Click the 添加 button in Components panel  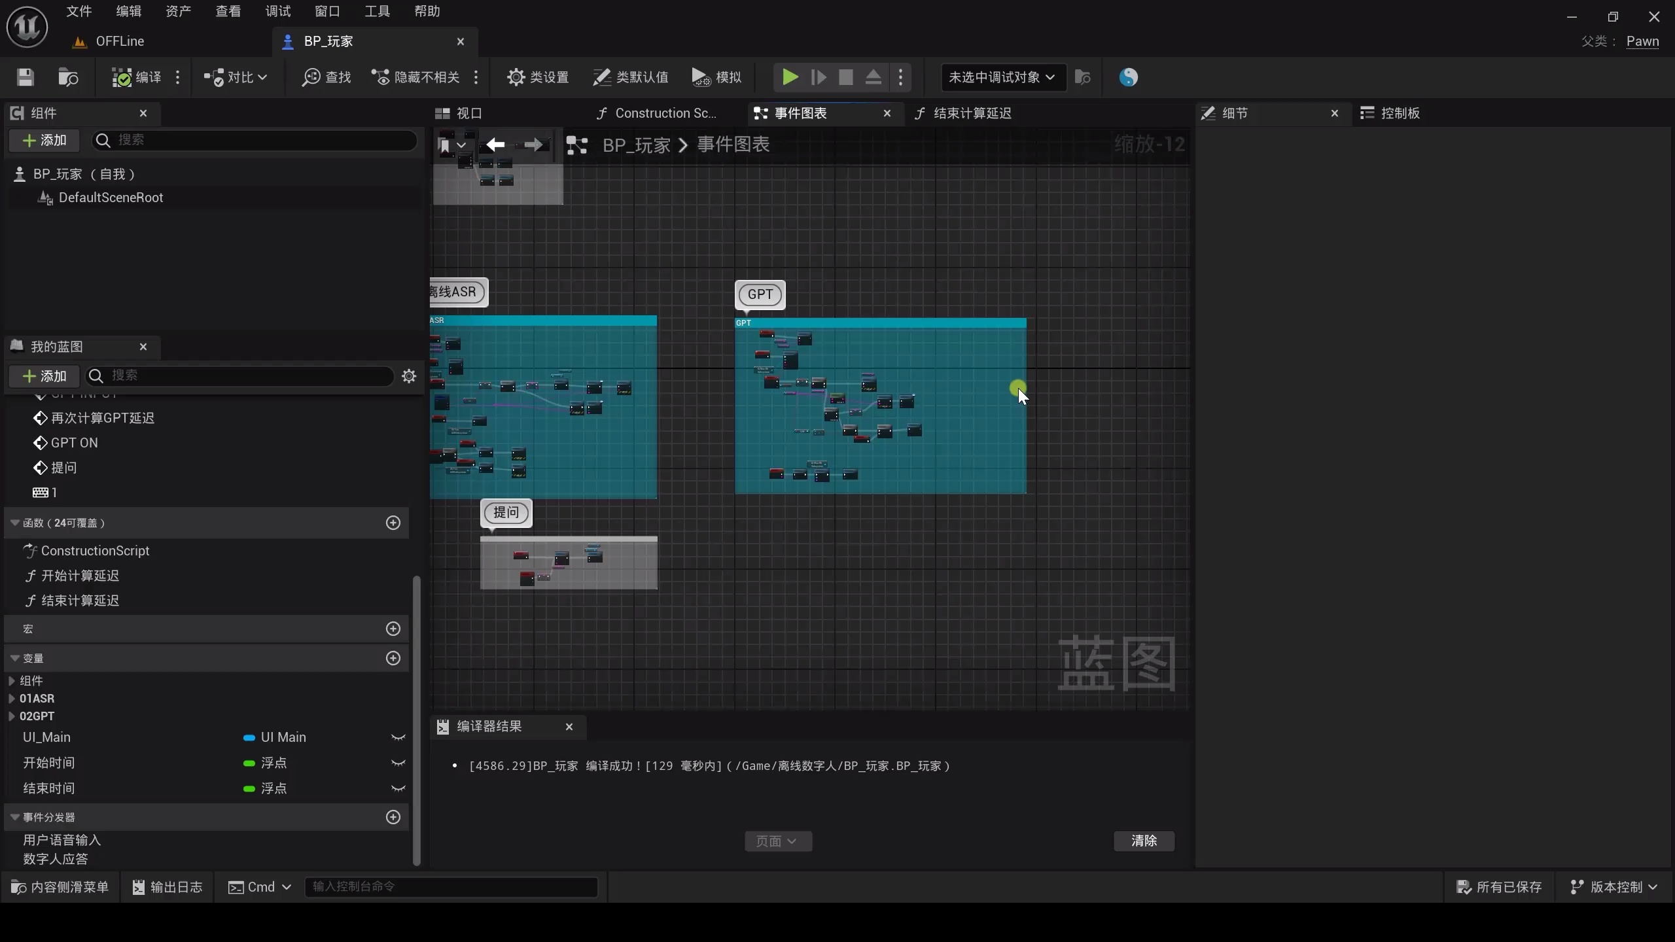coord(44,140)
